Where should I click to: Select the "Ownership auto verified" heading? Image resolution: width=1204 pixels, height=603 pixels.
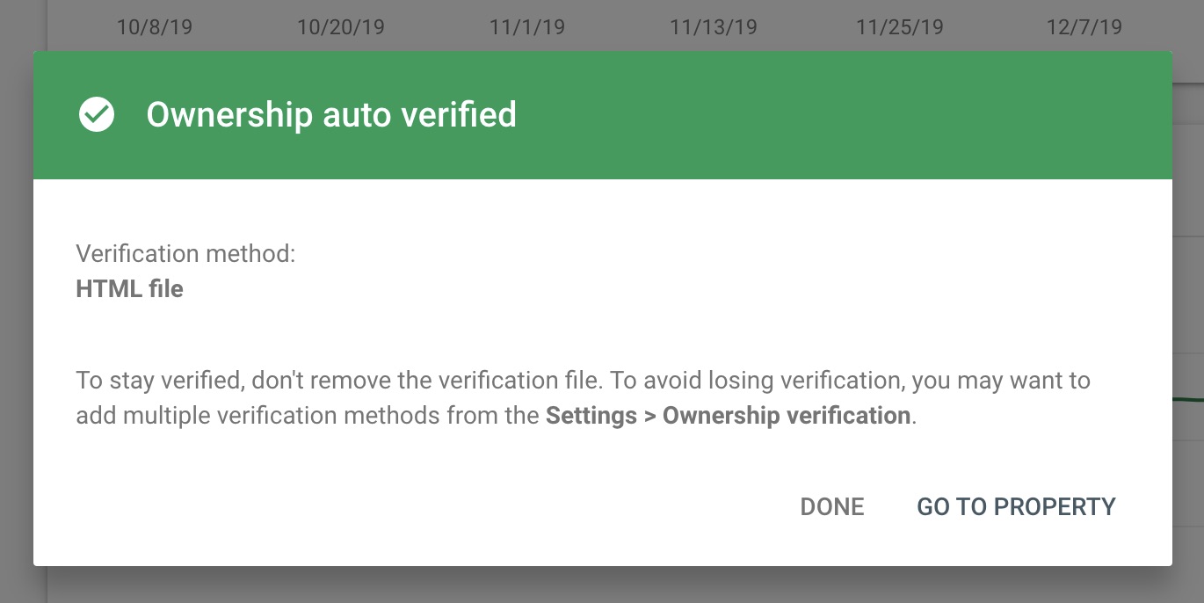[x=331, y=114]
